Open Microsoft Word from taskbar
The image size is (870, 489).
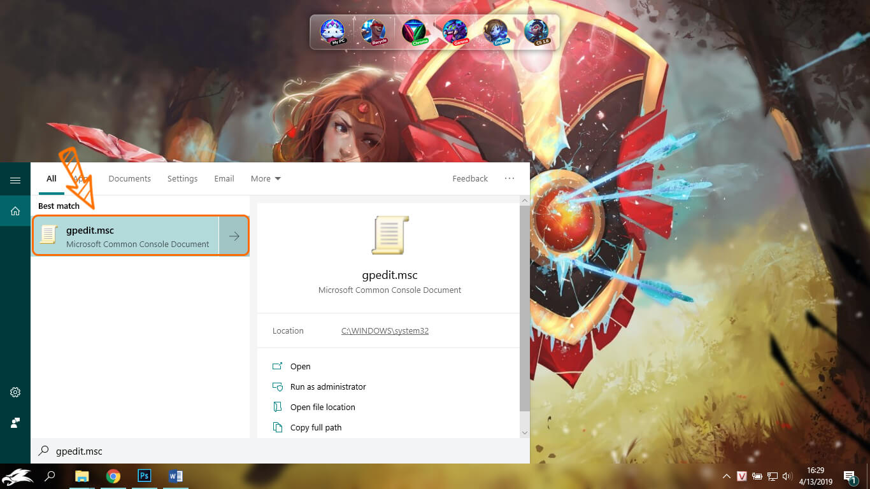176,476
